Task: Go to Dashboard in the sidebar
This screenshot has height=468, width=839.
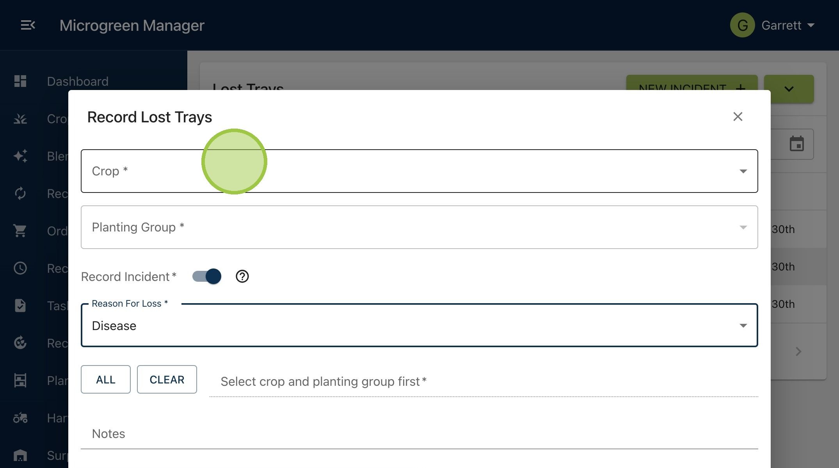Action: pos(78,81)
